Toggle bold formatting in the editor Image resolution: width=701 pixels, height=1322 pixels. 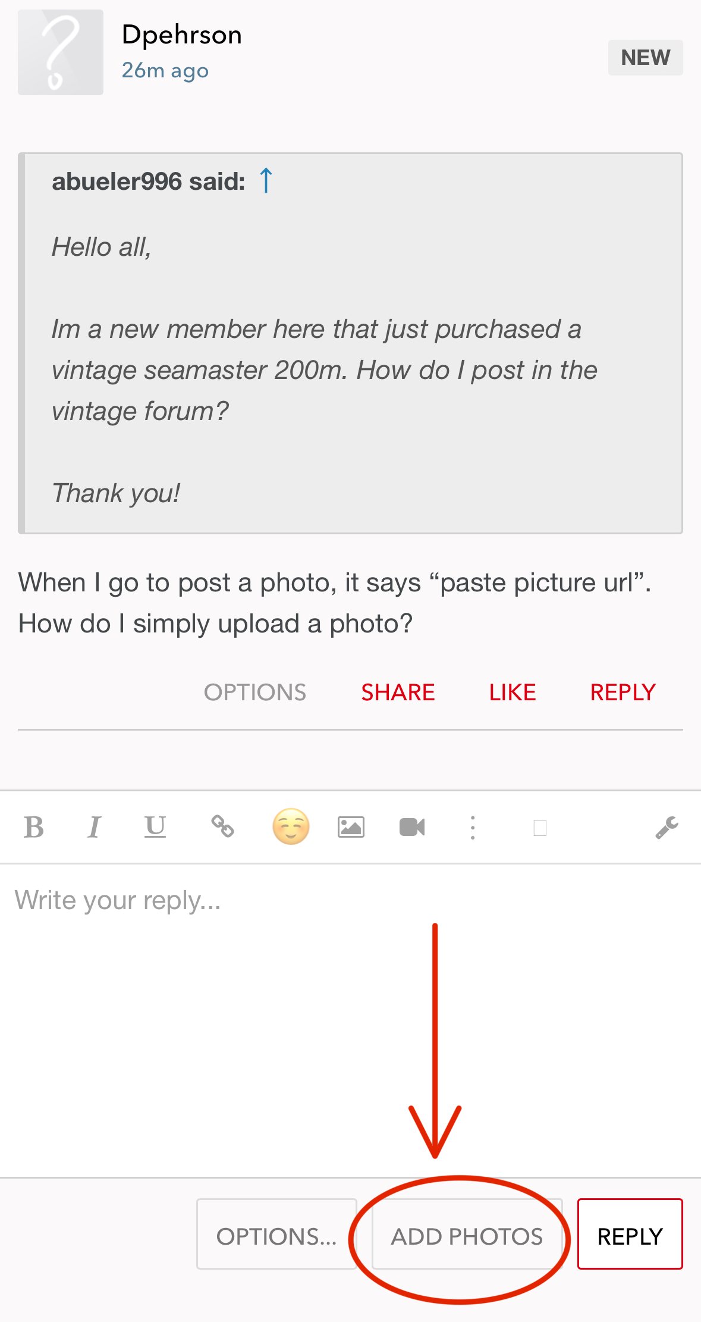(34, 827)
